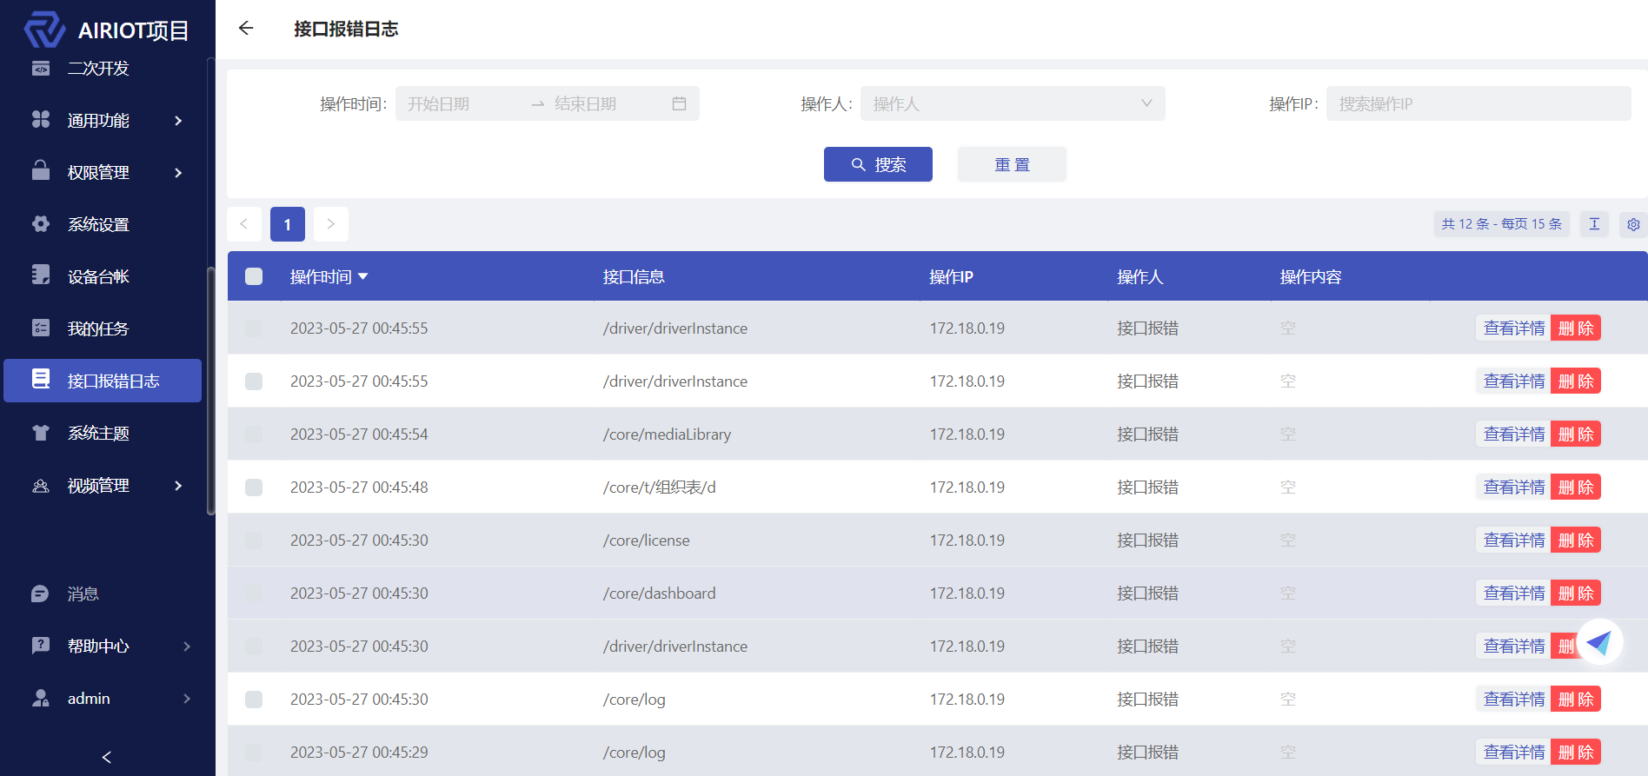This screenshot has height=776, width=1648.
Task: Open the 系统主题 menu item
Action: (x=103, y=433)
